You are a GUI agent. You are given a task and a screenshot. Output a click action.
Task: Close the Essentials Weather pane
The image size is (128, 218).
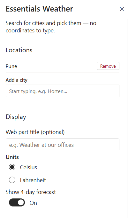click(x=122, y=9)
